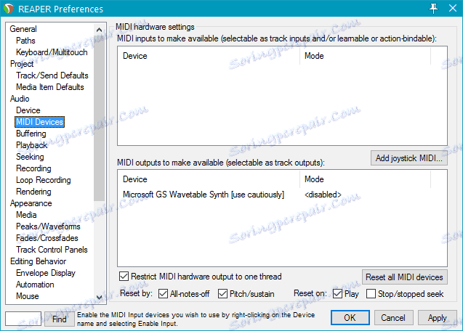Click the pin window icon in title bar
This screenshot has width=463, height=331.
click(x=433, y=8)
